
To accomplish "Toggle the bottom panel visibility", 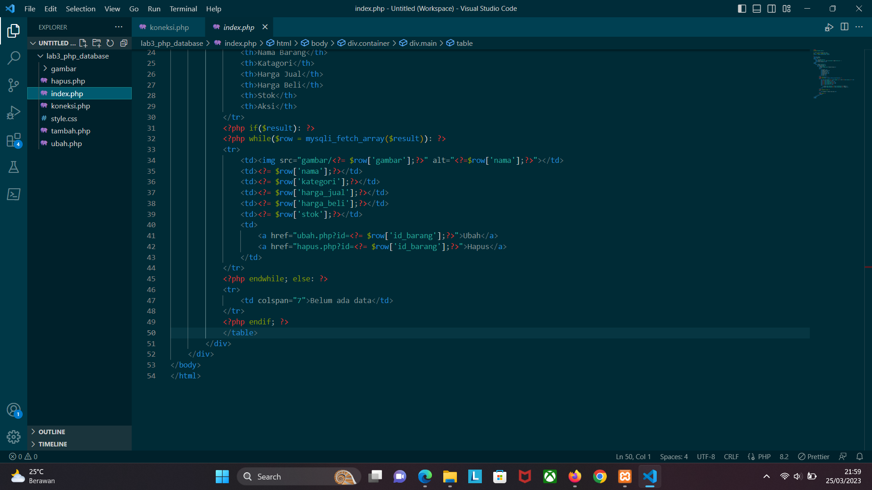I will 757,8.
